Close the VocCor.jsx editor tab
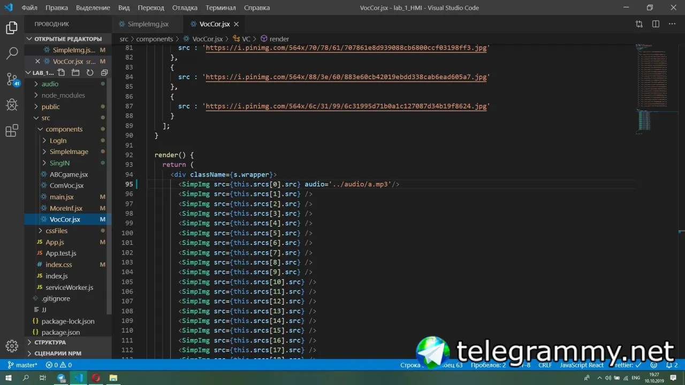 236,24
